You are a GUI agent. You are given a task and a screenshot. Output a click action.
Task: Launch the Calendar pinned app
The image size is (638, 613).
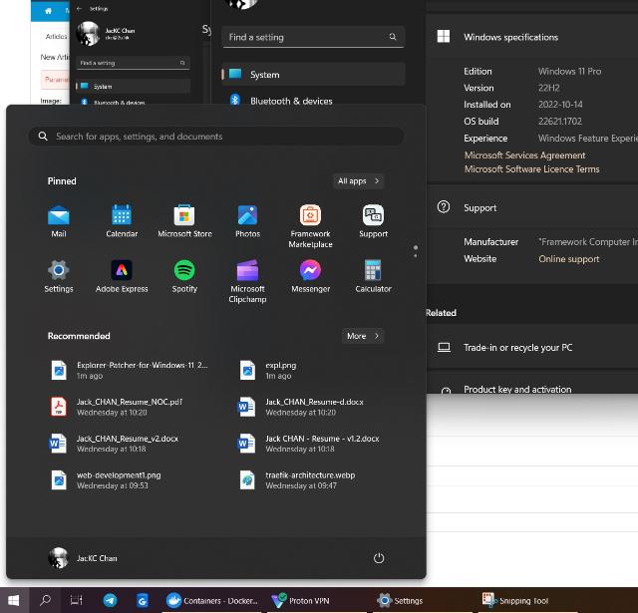tap(122, 221)
